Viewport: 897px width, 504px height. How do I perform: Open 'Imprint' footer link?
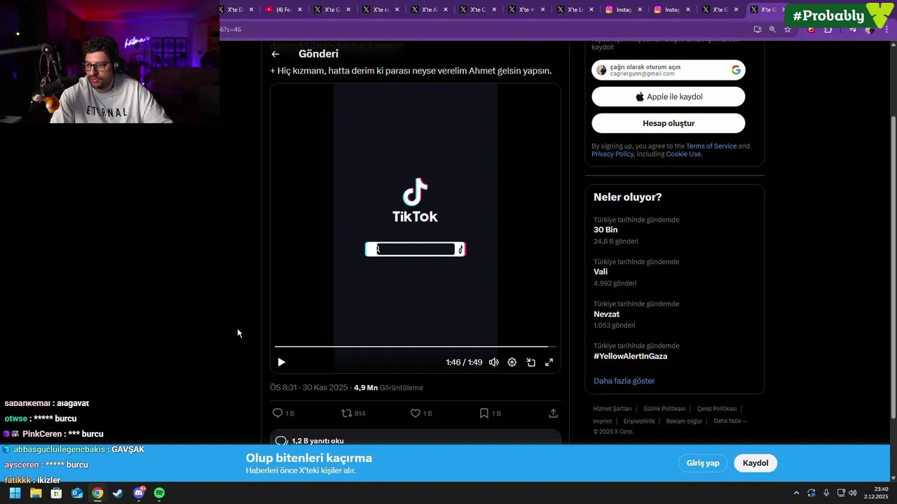click(x=602, y=421)
